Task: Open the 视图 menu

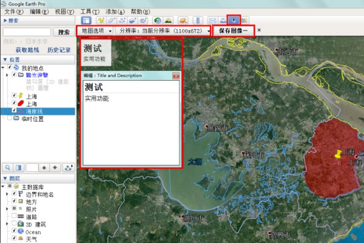Action: (64, 12)
